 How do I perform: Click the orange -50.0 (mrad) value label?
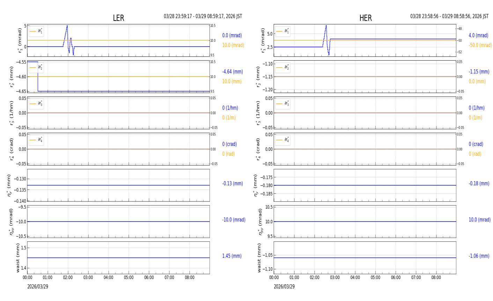tap(480, 45)
